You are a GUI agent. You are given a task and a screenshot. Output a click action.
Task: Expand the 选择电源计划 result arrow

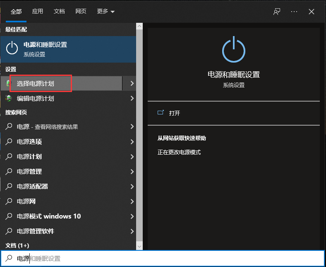pyautogui.click(x=132, y=84)
